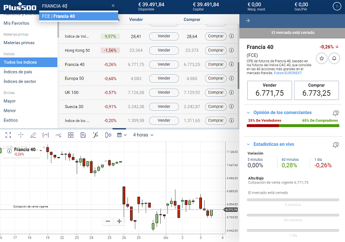Image resolution: width=345 pixels, height=242 pixels.
Task: Open the bracketed chart-range tool
Action: pos(45,135)
